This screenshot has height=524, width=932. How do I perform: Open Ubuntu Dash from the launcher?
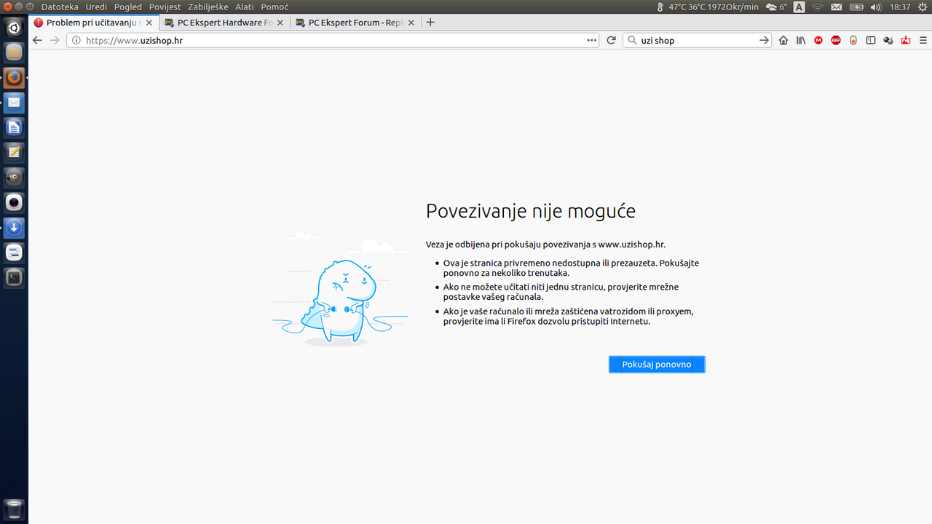pos(15,28)
